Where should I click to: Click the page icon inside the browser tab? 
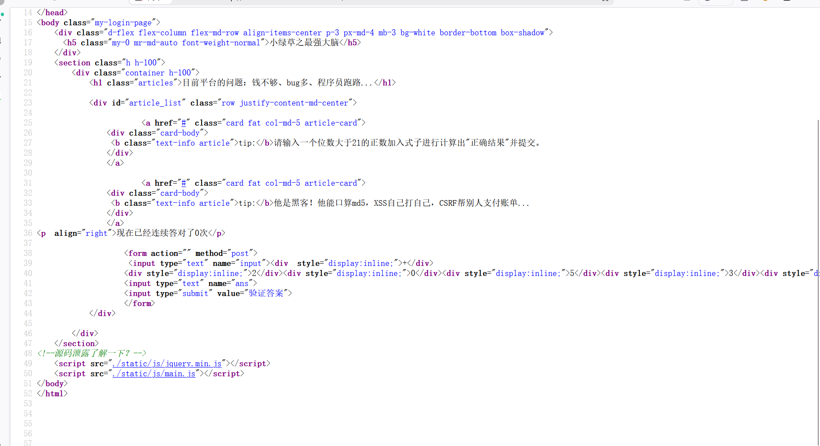(138, 1)
